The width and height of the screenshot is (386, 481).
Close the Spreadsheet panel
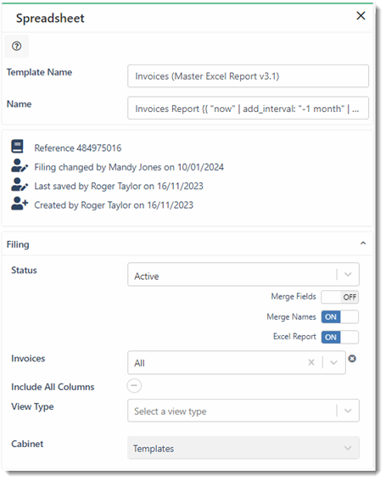[361, 15]
